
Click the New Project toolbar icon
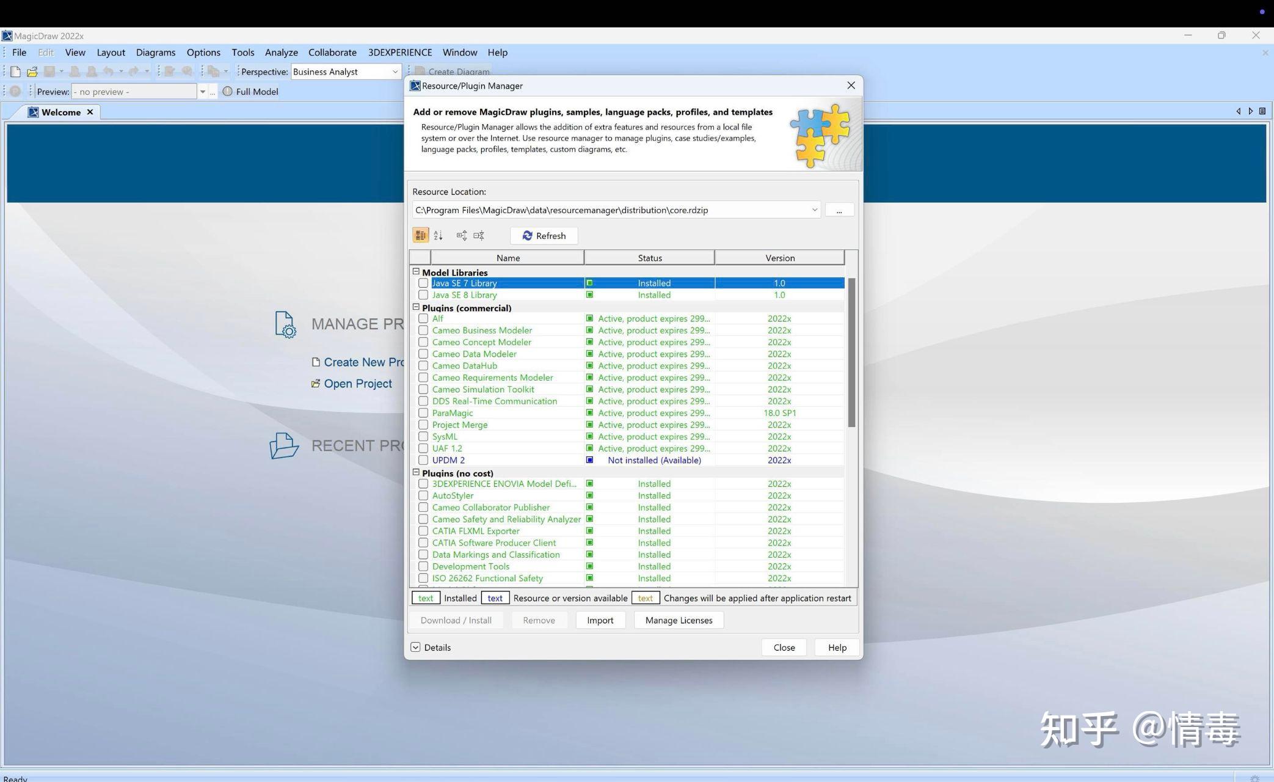[15, 71]
